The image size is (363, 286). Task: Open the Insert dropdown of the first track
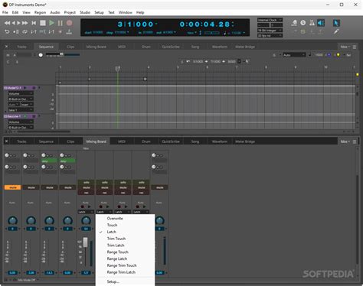point(27,105)
